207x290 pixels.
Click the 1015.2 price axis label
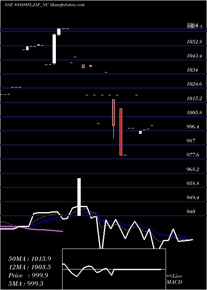coord(194,99)
